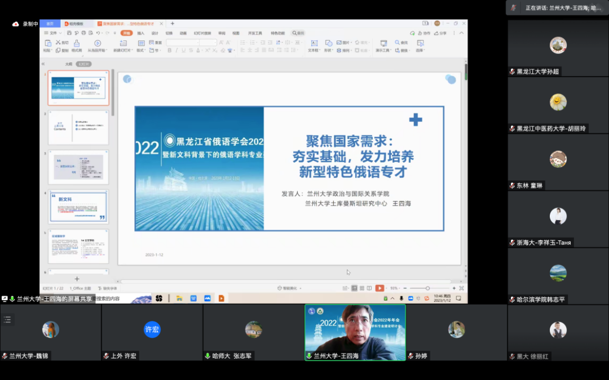Open the File (文件) menu dropdown
This screenshot has height=380, width=609.
click(53, 33)
